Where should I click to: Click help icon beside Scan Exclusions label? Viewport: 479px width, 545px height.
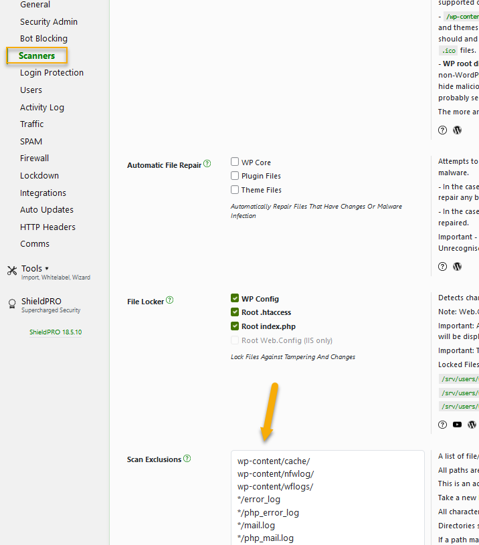click(x=187, y=458)
